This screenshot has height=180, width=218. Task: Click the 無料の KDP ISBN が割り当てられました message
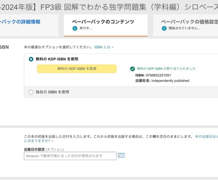(167, 69)
